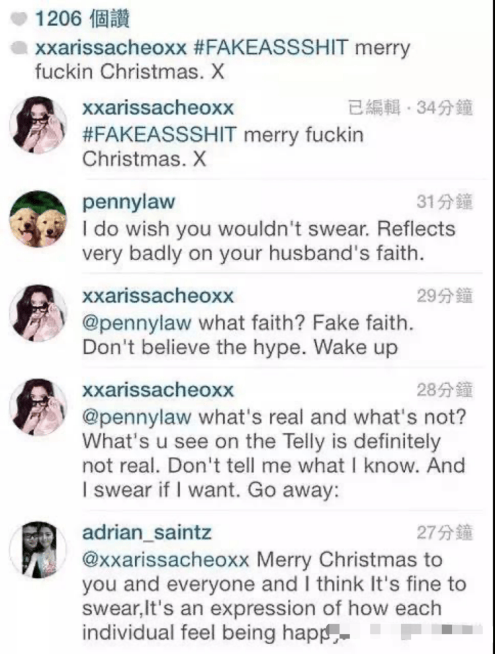The height and width of the screenshot is (654, 495).
Task: Open the pennylaw username link
Action: [x=129, y=202]
